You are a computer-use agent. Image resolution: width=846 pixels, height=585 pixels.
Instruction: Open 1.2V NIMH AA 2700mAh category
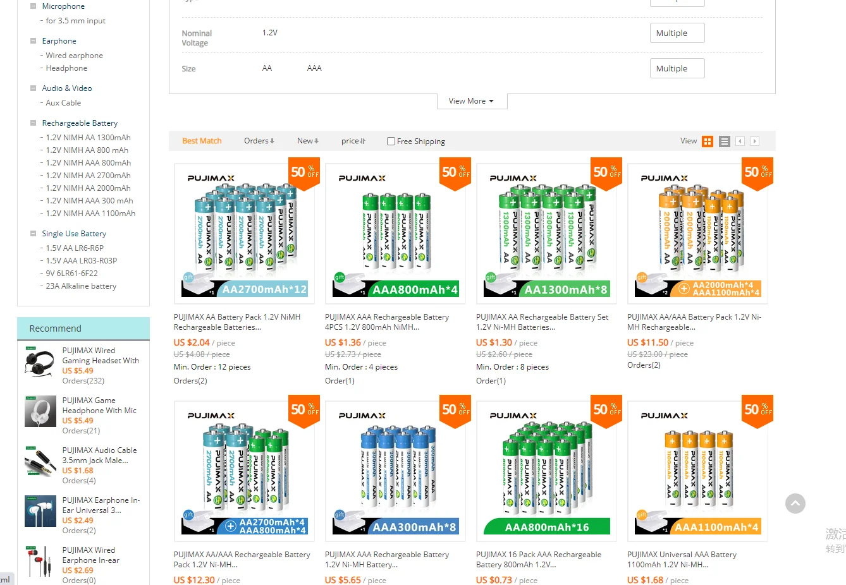(88, 176)
